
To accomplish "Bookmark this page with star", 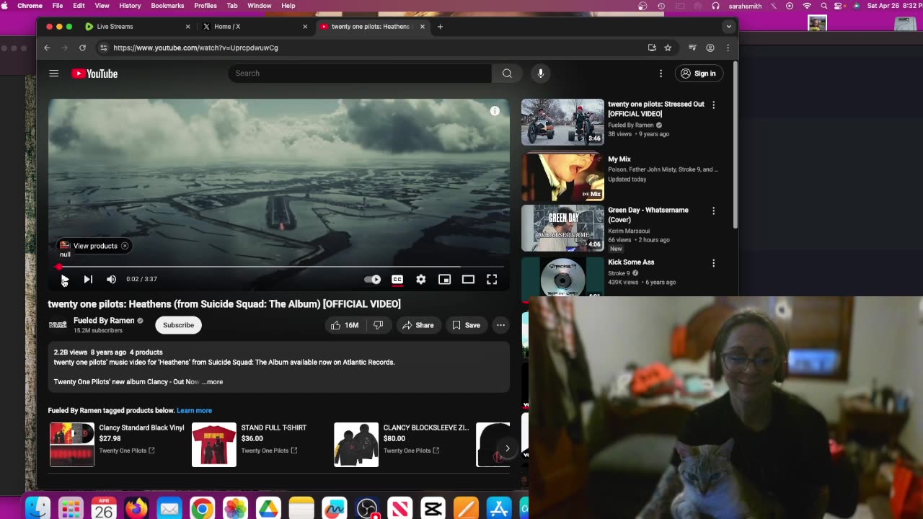I will [668, 48].
